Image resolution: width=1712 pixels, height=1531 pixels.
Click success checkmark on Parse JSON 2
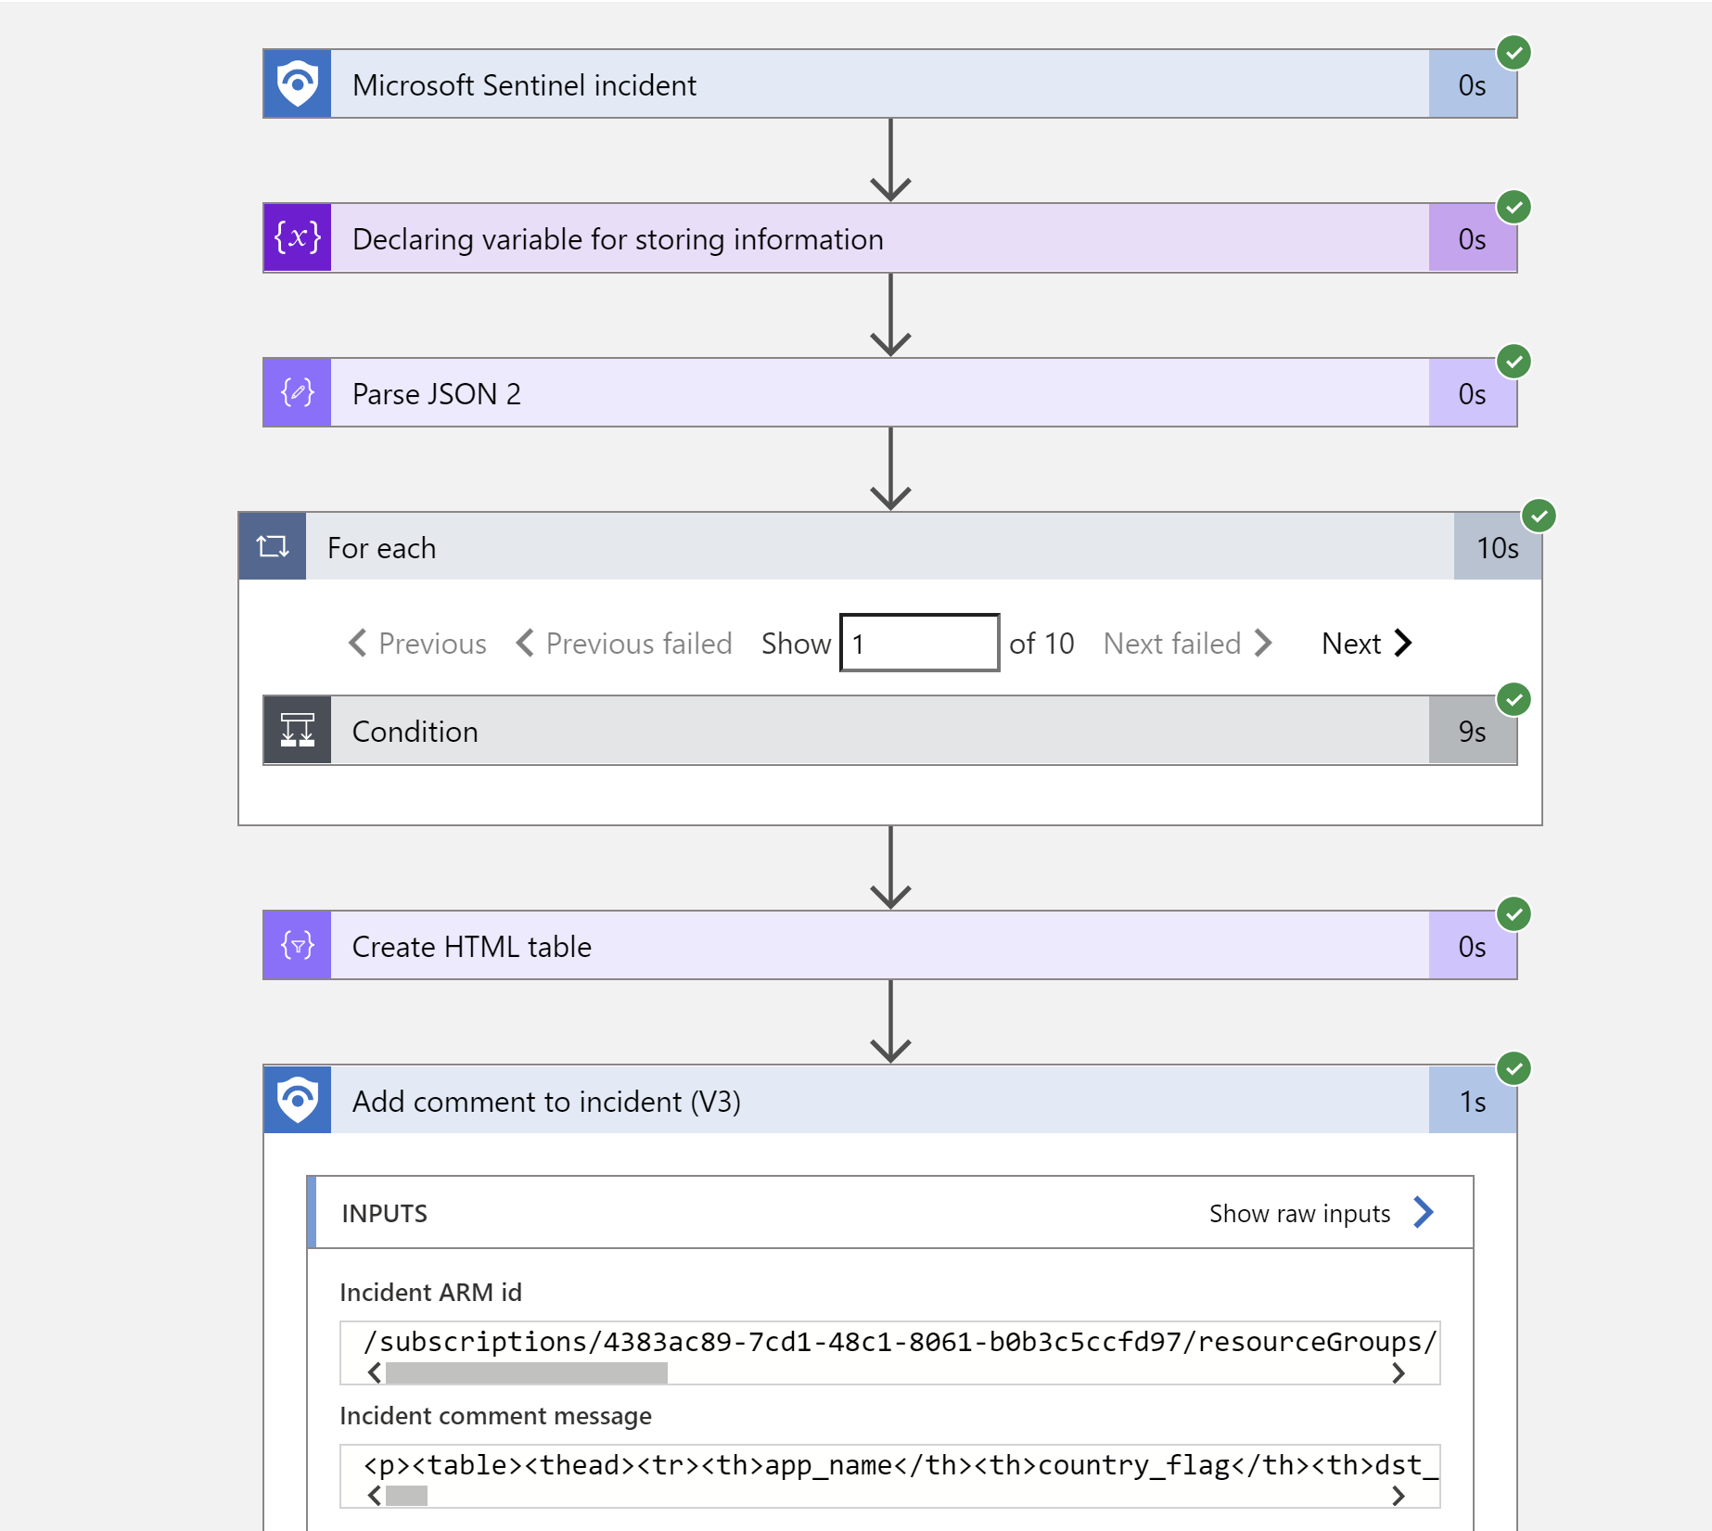click(x=1514, y=361)
